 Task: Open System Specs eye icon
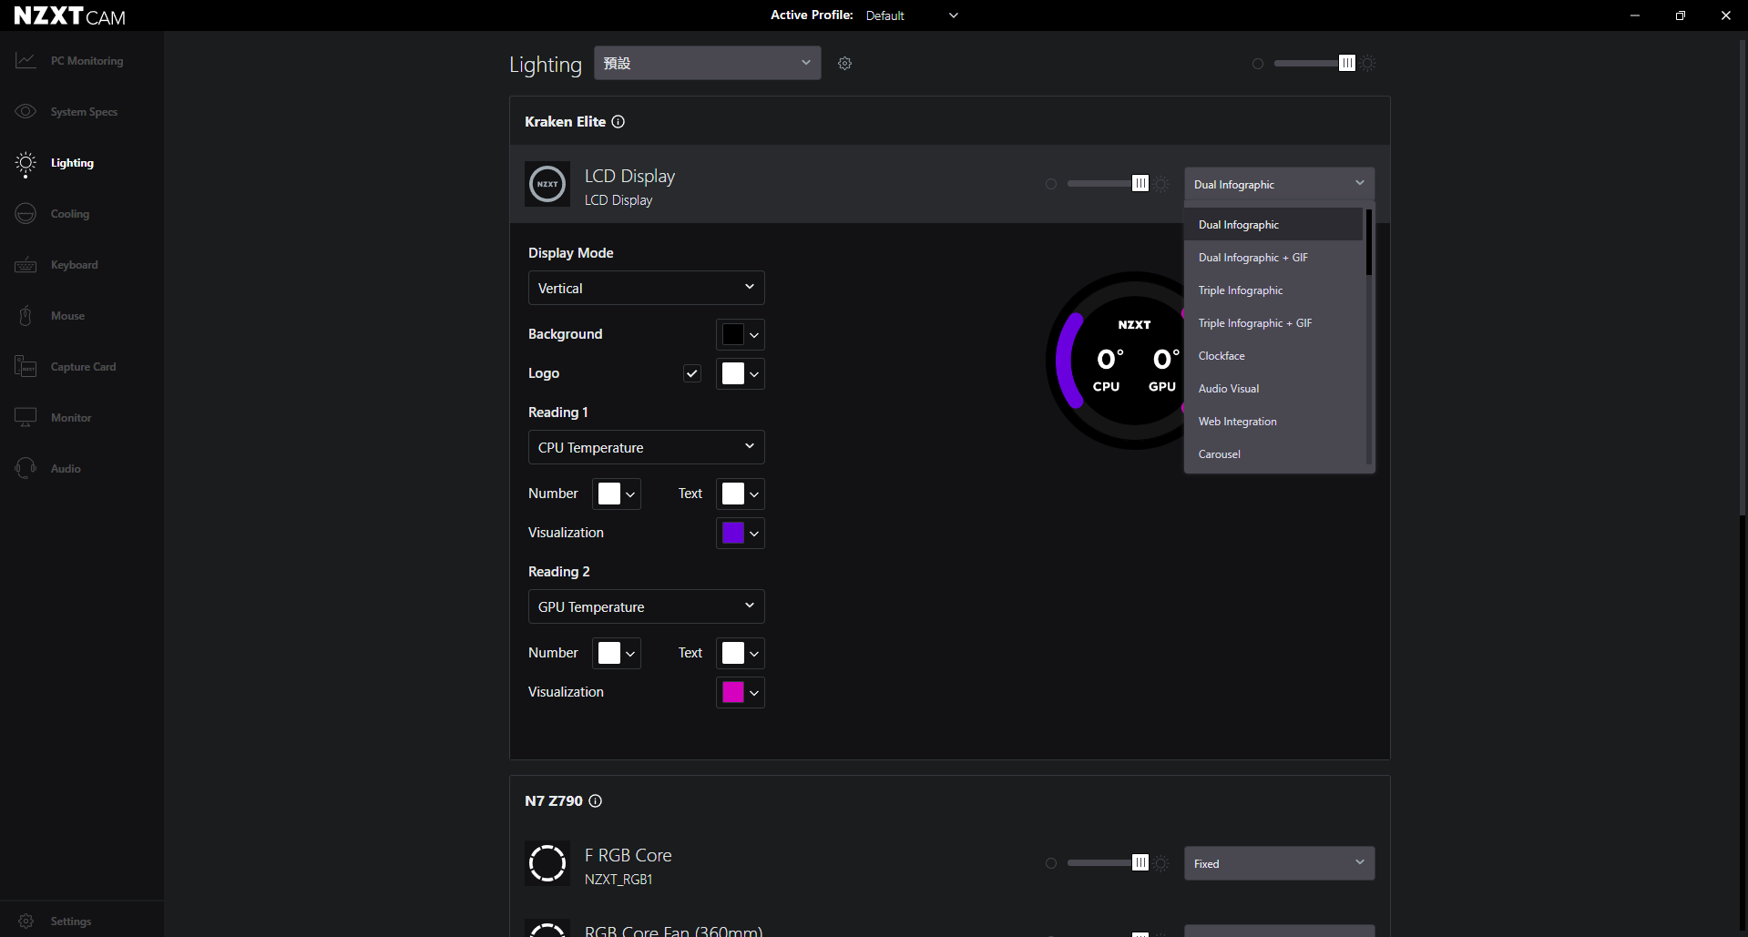[26, 111]
